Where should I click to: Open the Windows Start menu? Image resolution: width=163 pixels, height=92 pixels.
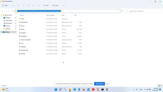56,89
